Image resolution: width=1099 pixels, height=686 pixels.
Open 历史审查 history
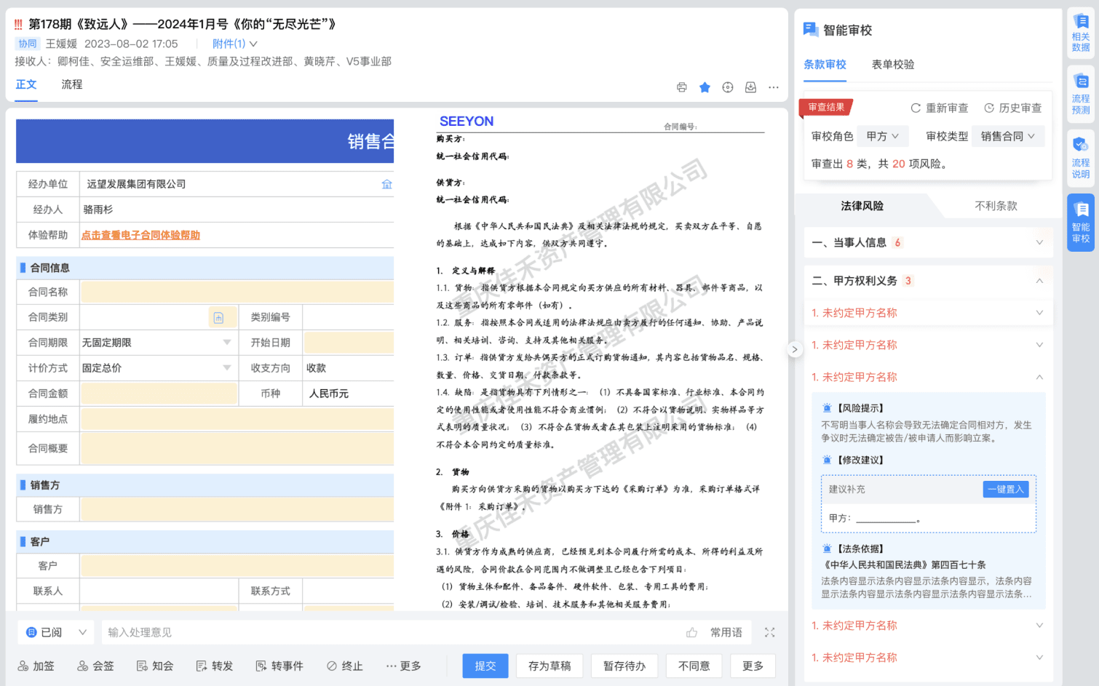[1013, 108]
